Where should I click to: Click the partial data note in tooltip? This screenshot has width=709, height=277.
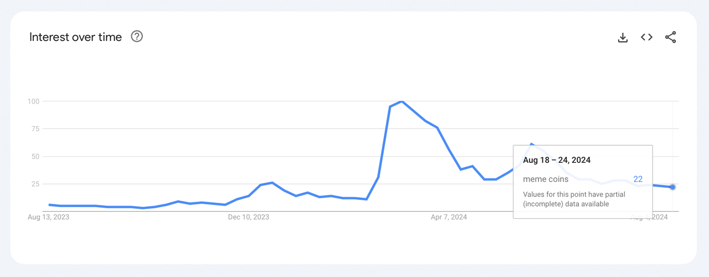566,199
